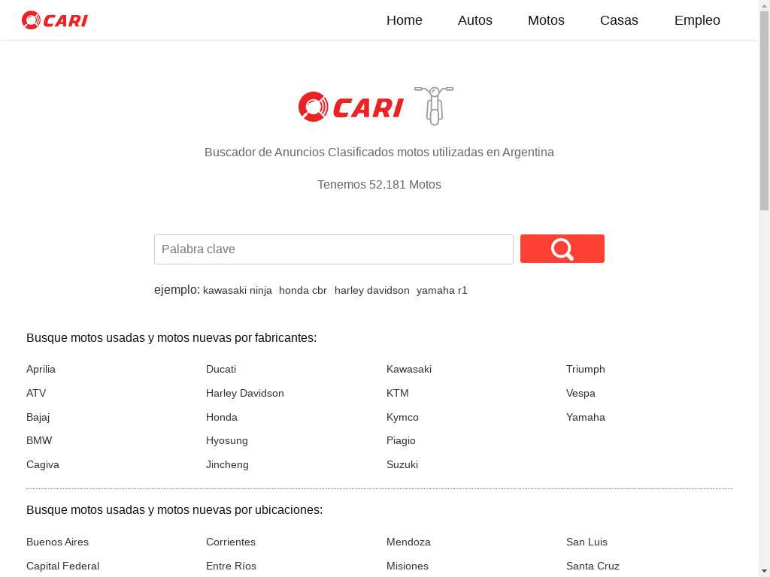Open the Motos navigation item
Viewport: 770px width, 577px height.
[x=546, y=20]
